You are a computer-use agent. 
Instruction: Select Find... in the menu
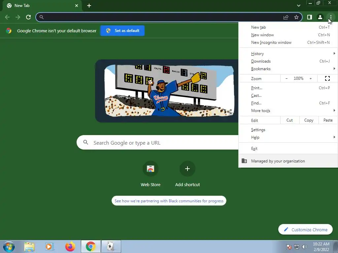coord(288,103)
